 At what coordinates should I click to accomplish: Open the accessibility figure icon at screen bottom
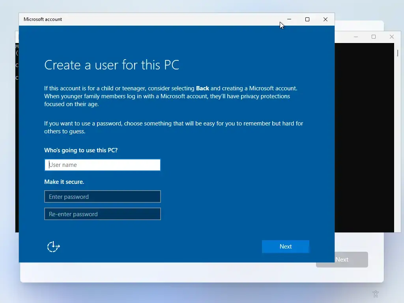375,294
